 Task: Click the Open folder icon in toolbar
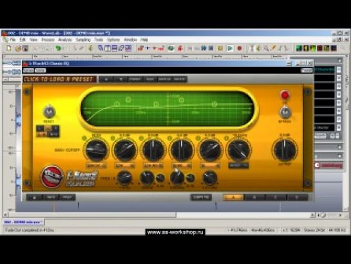coord(18,48)
